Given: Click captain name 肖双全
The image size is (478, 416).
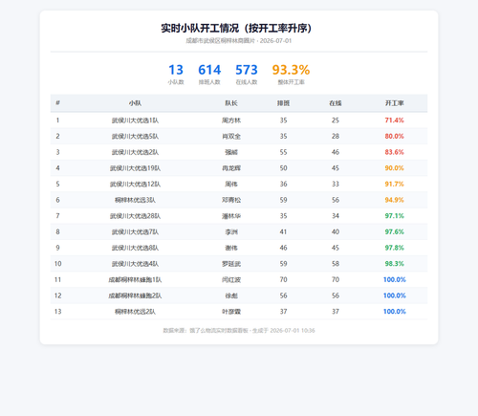Looking at the screenshot, I should (231, 136).
